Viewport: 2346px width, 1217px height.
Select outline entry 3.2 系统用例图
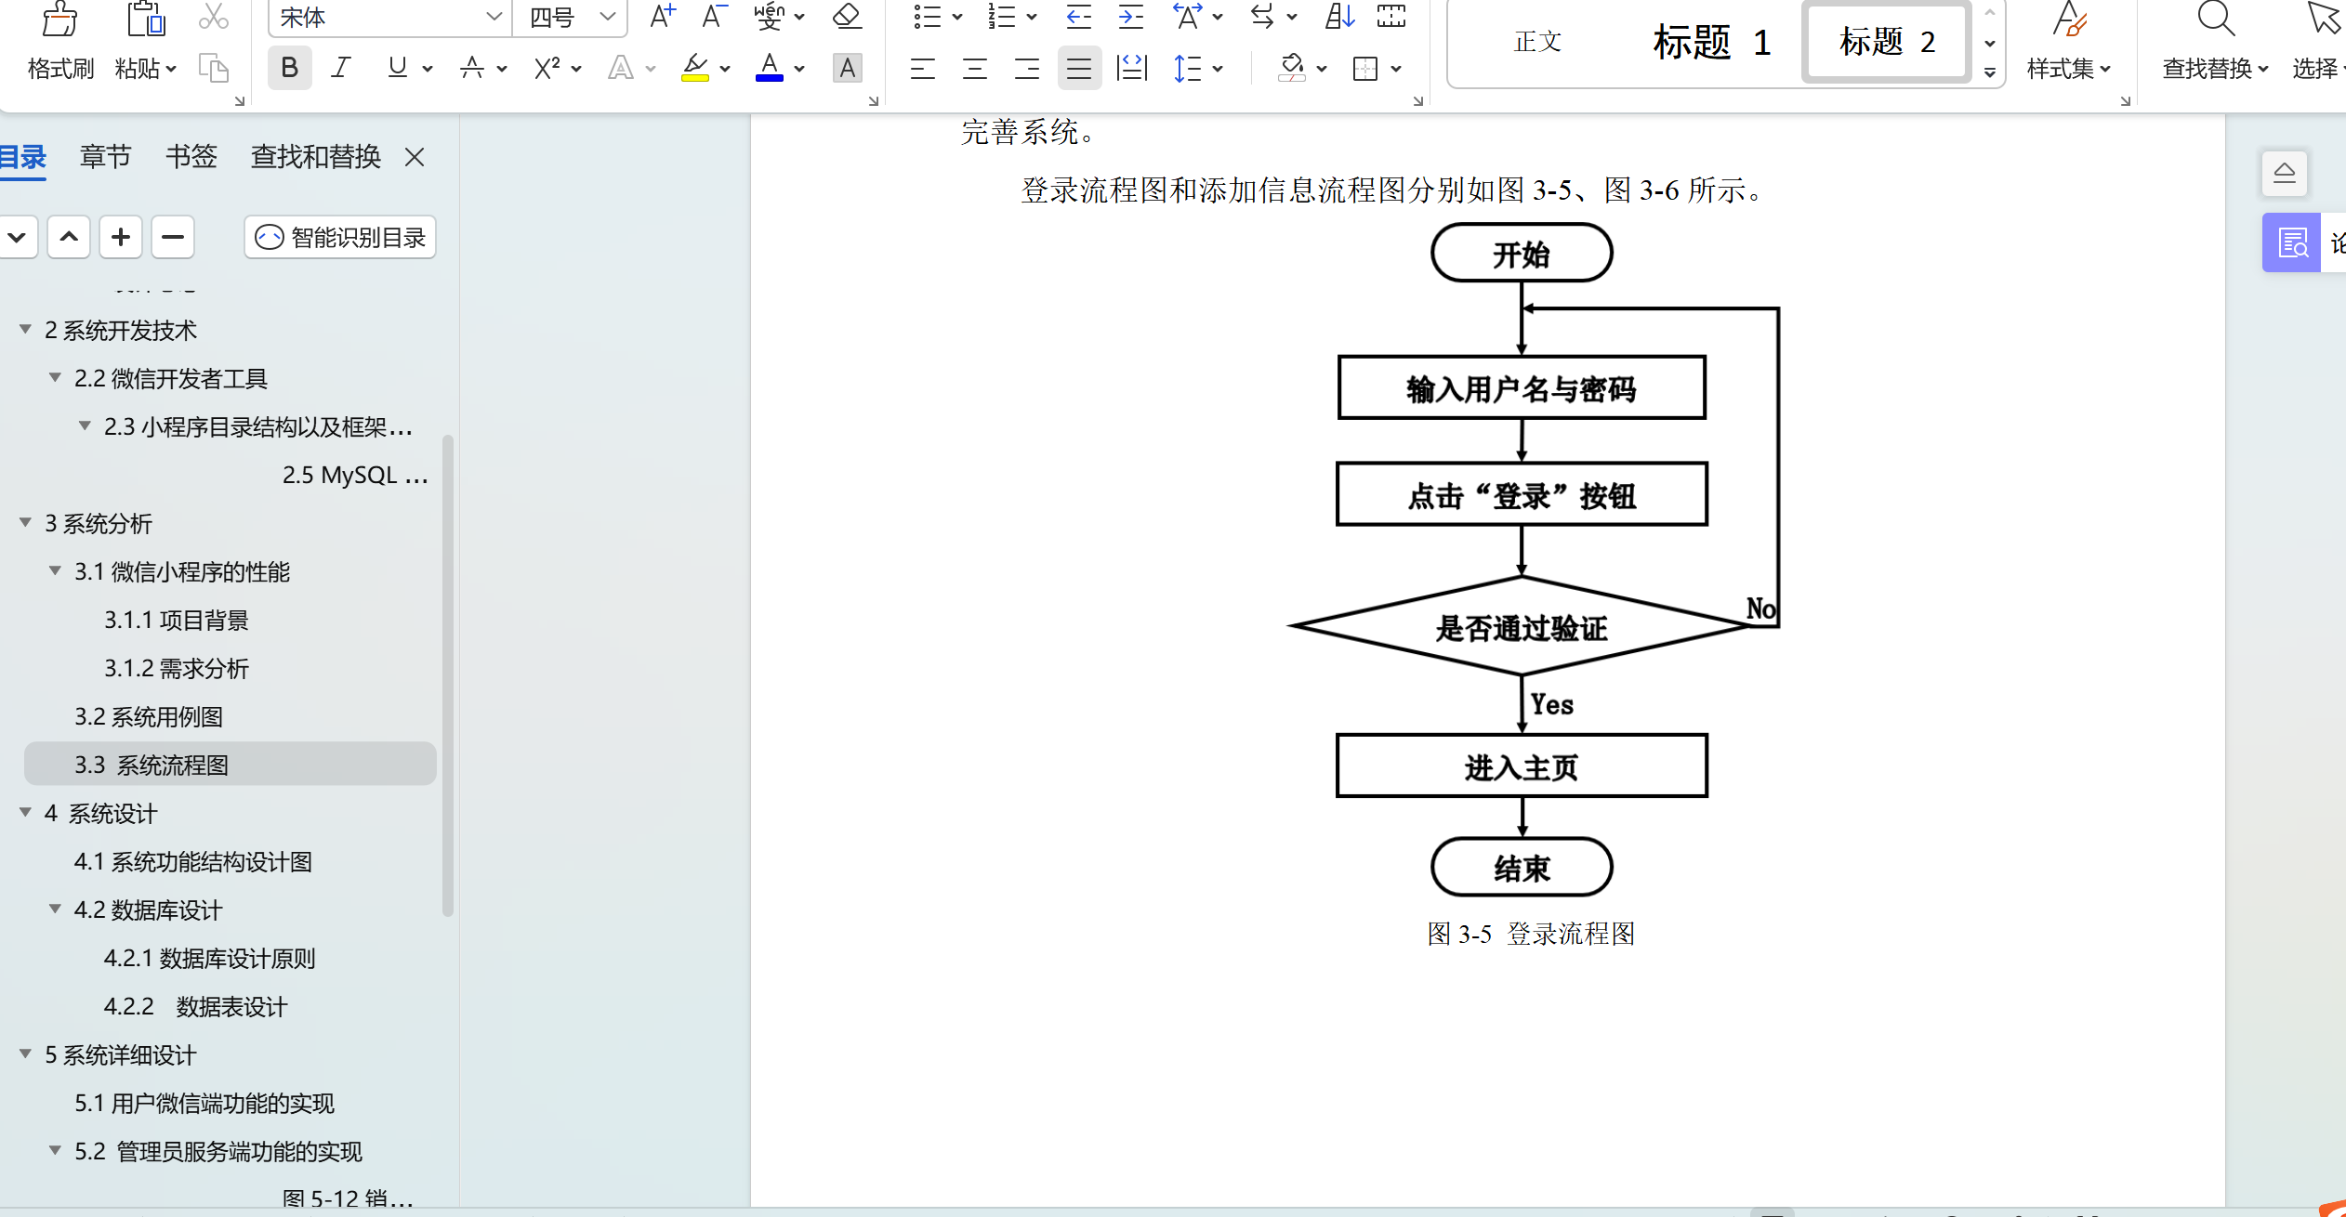pos(149,717)
